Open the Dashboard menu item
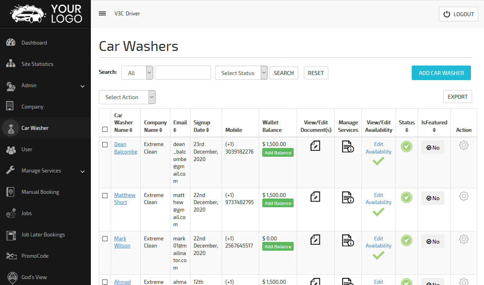The height and width of the screenshot is (285, 484). (34, 43)
